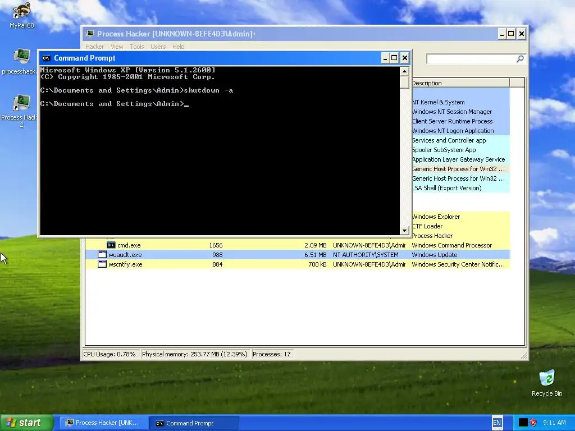This screenshot has height=431, width=575.
Task: Open the View menu in Process Hacker
Action: coord(117,47)
